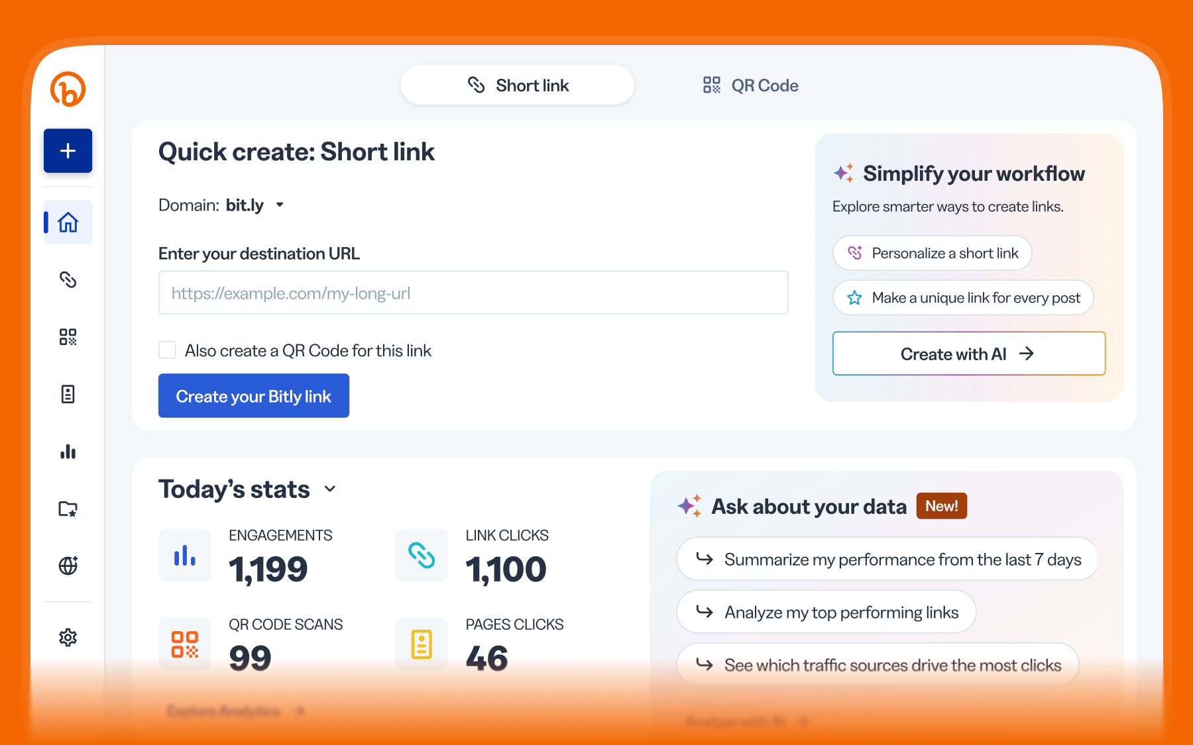The height and width of the screenshot is (745, 1193).
Task: Click the Pages Clicks document icon
Action: [x=422, y=644]
